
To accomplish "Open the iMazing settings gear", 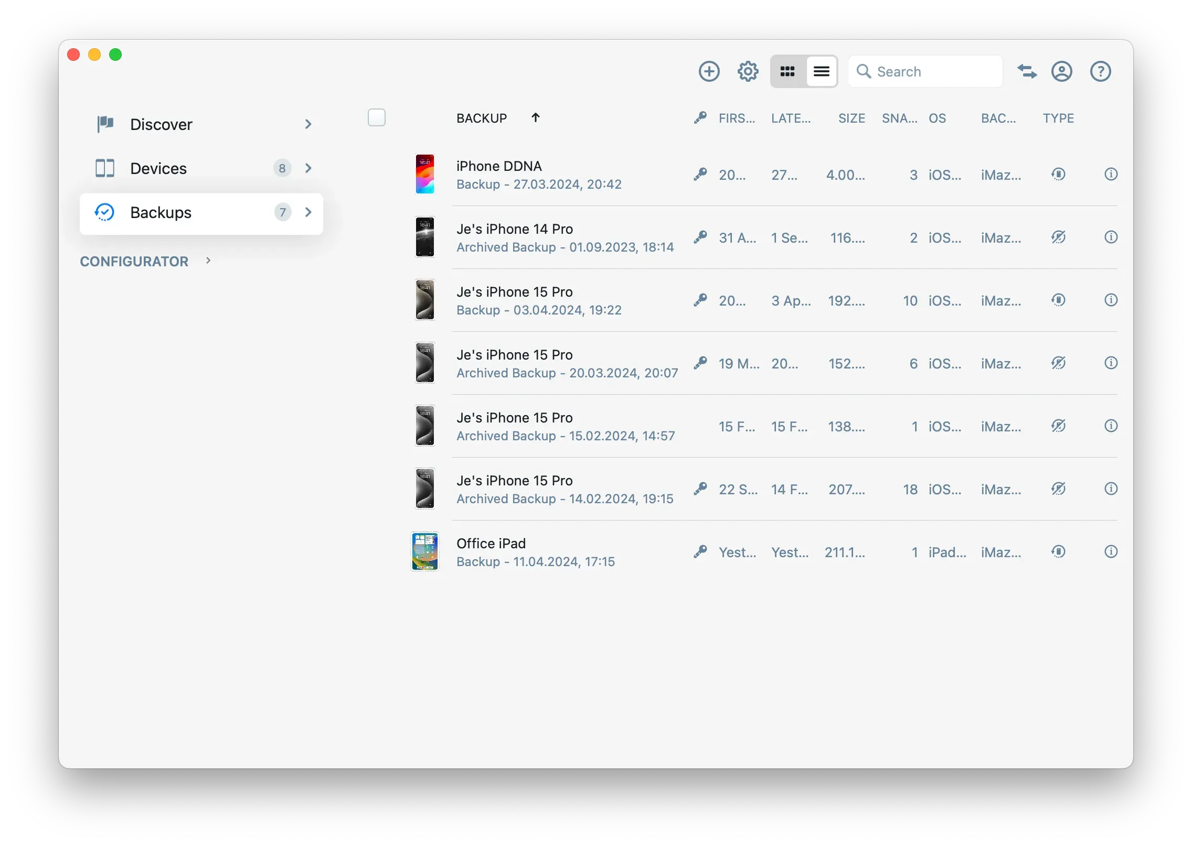I will coord(747,71).
